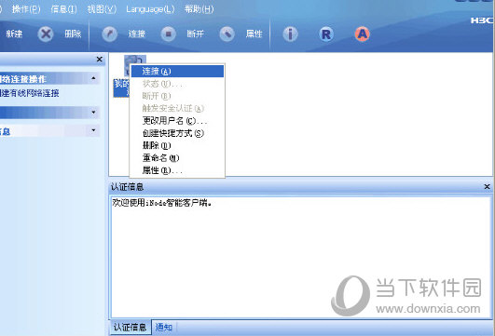The image size is (495, 336).
Task: Click the Disconnect stop icon in toolbar
Action: [168, 34]
